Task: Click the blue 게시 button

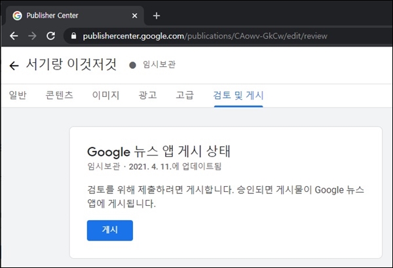Action: click(110, 231)
